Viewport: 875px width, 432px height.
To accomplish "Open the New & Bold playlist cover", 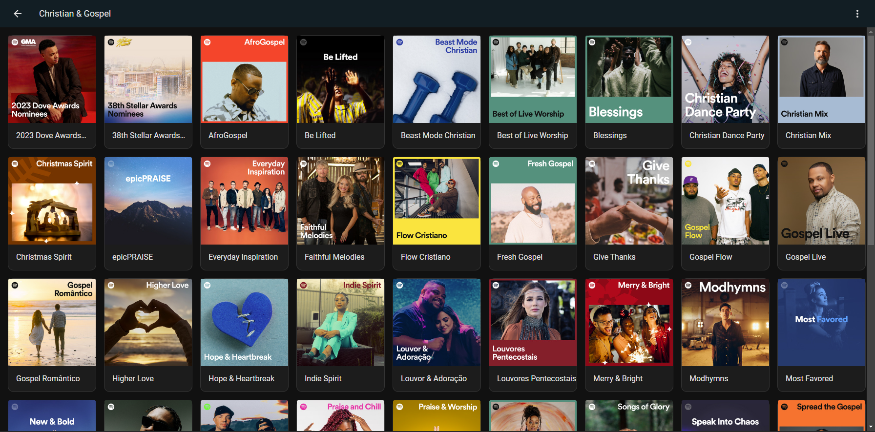I will point(52,416).
